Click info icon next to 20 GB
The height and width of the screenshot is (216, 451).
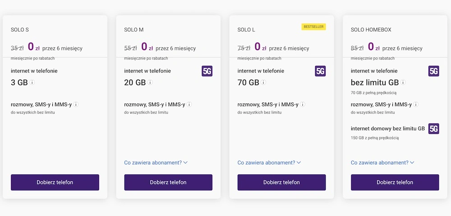[150, 82]
